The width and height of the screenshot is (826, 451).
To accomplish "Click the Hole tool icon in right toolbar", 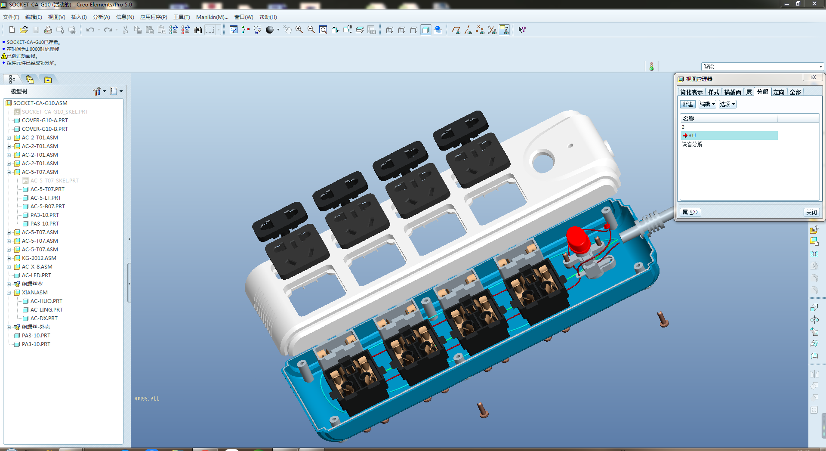I will coord(814,253).
